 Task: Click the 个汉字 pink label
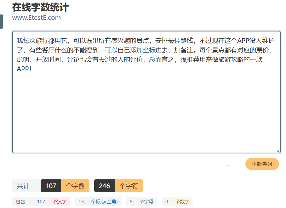(59, 201)
